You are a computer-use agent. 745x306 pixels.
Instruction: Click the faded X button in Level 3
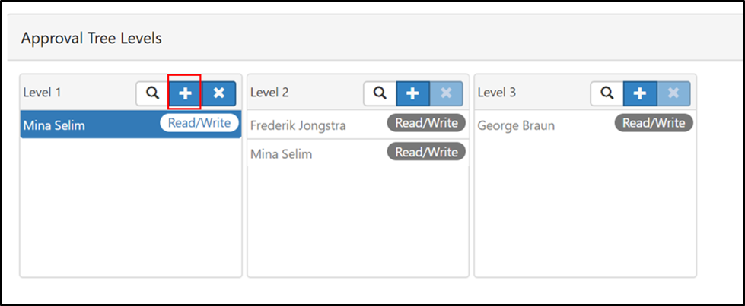(673, 93)
